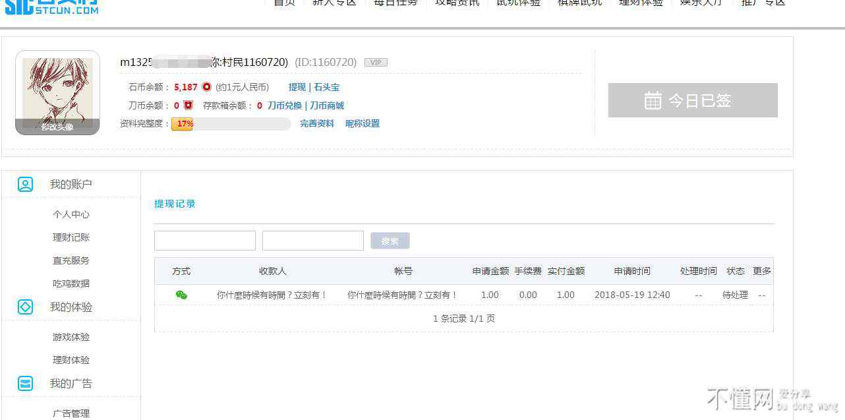The image size is (845, 420).
Task: Click the second search input field
Action: (313, 241)
